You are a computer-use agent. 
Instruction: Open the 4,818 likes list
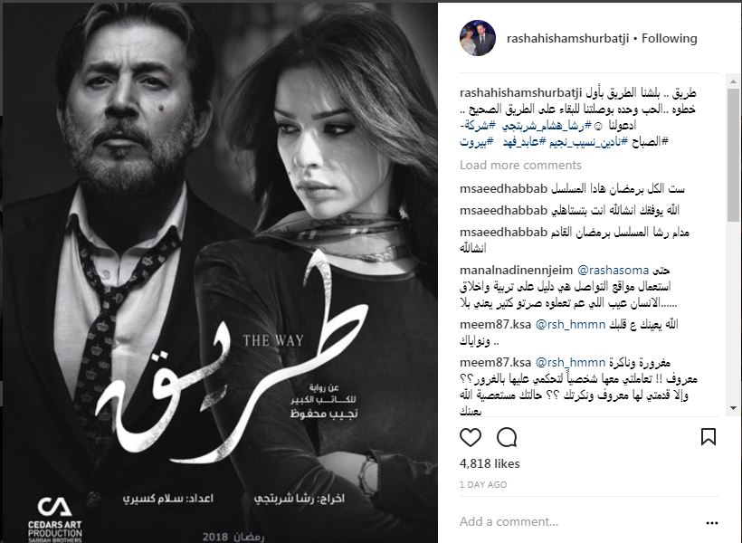click(490, 463)
